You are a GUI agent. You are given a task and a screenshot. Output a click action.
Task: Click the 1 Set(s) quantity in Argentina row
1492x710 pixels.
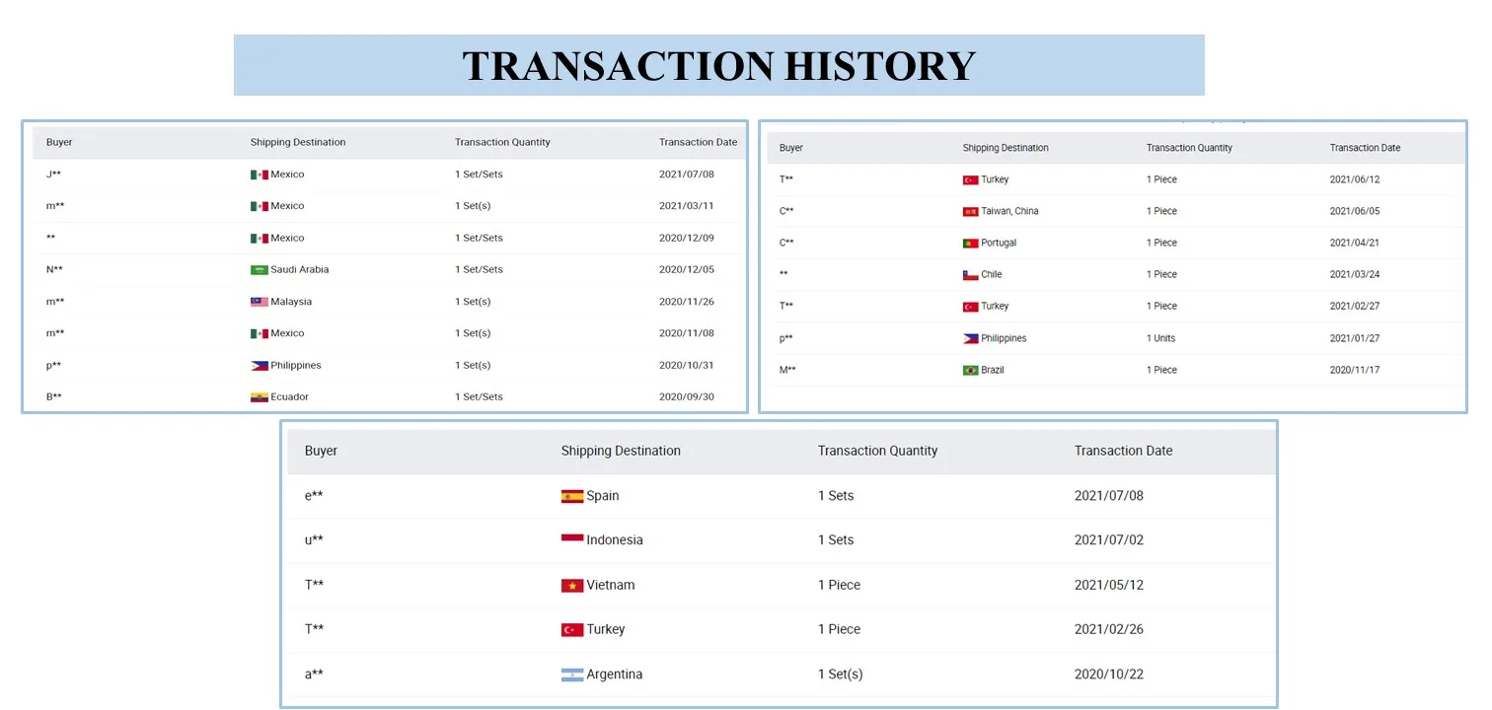[x=841, y=674]
